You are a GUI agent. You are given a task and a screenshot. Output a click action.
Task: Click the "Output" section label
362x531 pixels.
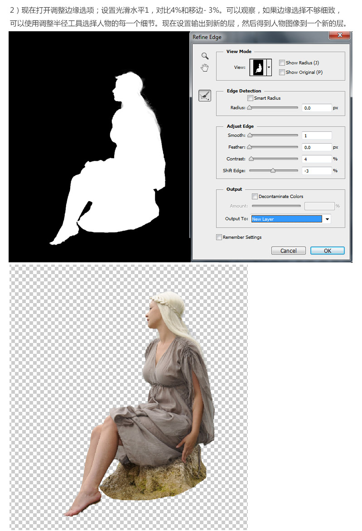tap(234, 189)
